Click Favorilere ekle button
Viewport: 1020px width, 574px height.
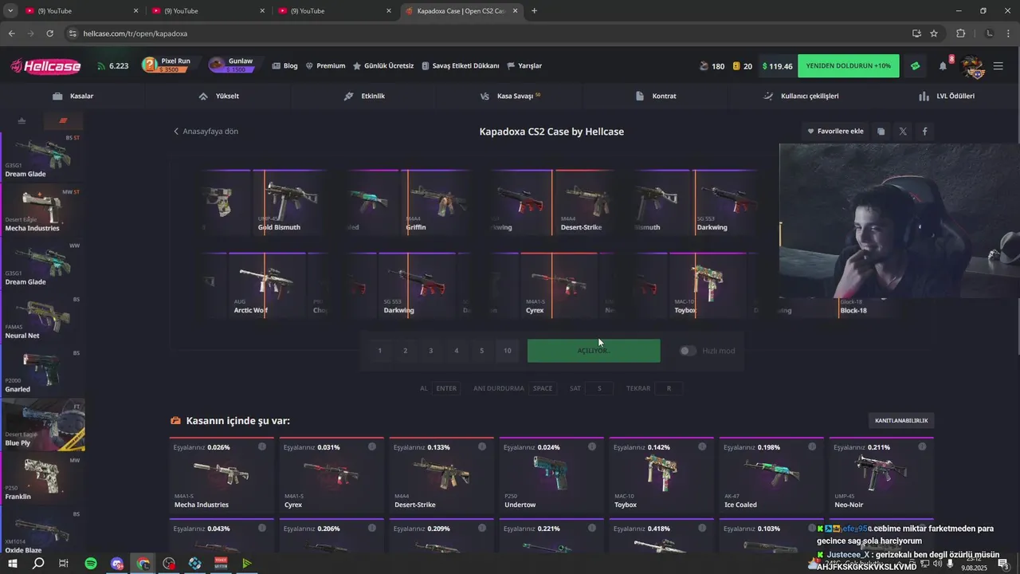pos(835,132)
